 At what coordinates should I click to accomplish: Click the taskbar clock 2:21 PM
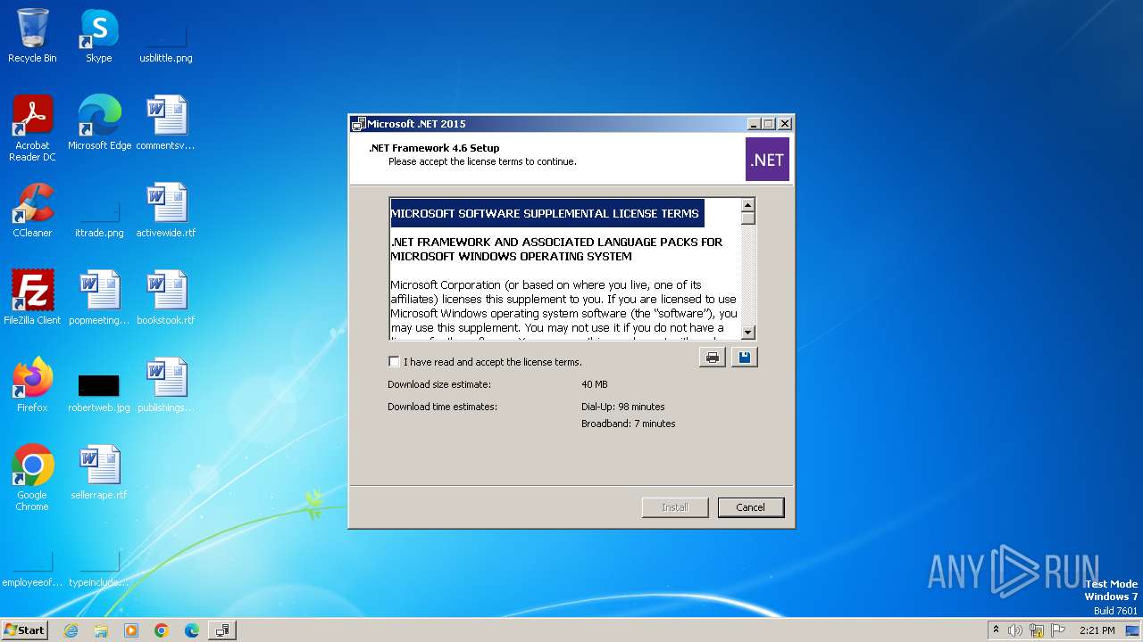pyautogui.click(x=1097, y=630)
